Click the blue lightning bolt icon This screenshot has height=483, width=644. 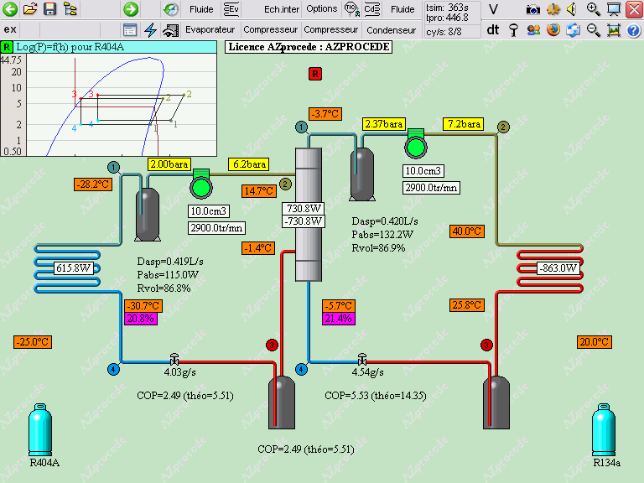click(x=150, y=29)
